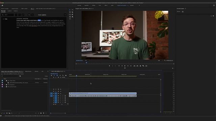Open the Browse tab in Essential Graphics

179,11
